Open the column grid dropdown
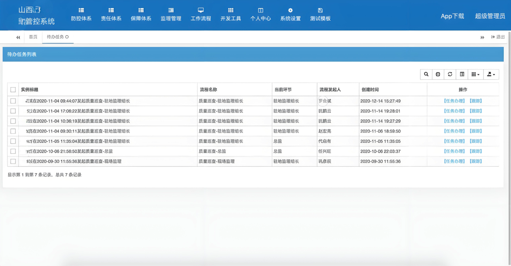Image resolution: width=511 pixels, height=266 pixels. coord(476,74)
